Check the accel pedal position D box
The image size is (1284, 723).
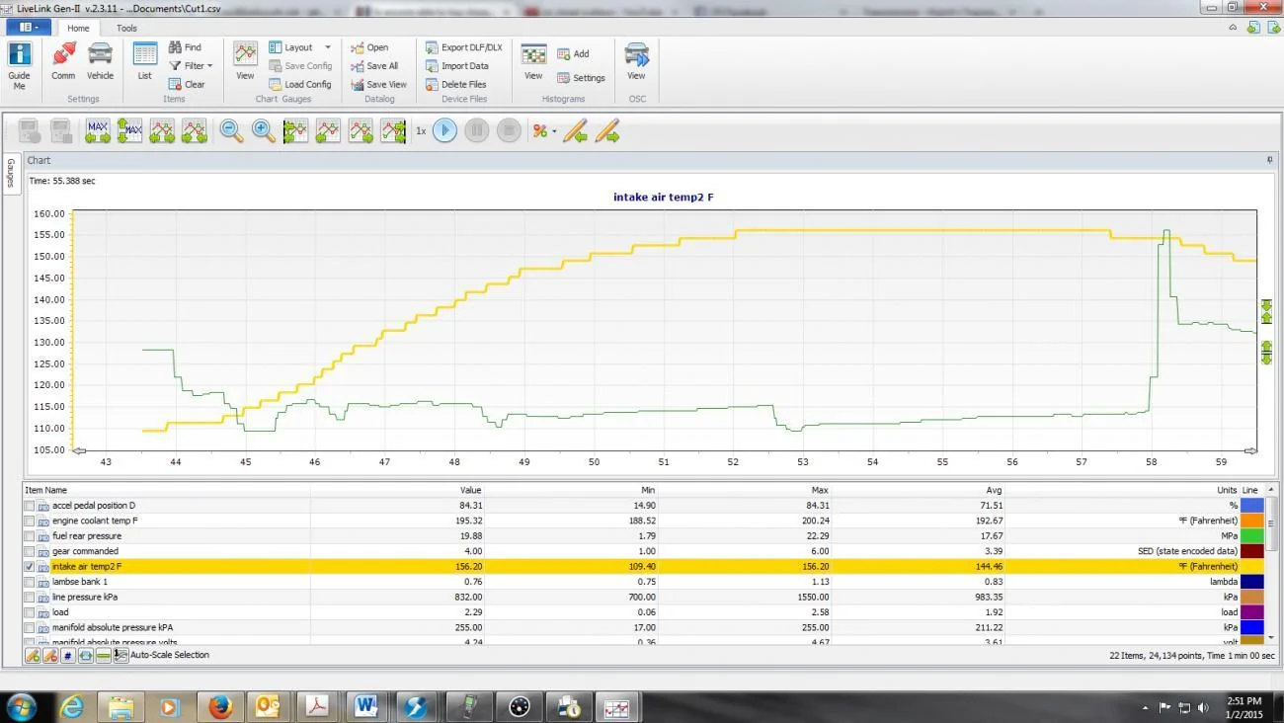(30, 506)
